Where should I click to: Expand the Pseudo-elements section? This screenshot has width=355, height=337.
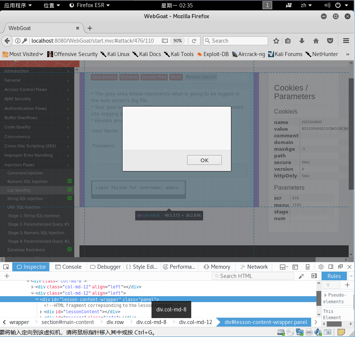(x=326, y=295)
